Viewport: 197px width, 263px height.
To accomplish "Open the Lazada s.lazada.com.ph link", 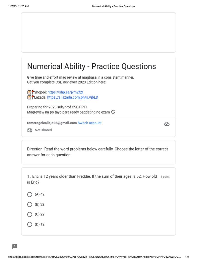I will click(73, 97).
